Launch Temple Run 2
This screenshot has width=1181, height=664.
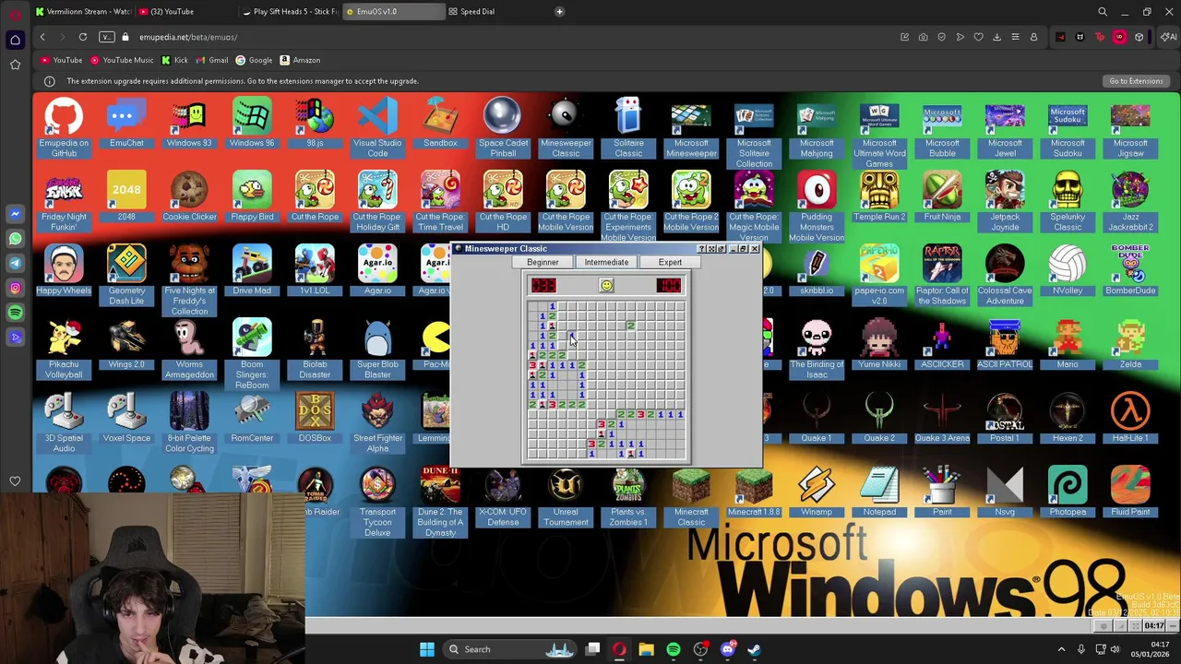(x=879, y=196)
